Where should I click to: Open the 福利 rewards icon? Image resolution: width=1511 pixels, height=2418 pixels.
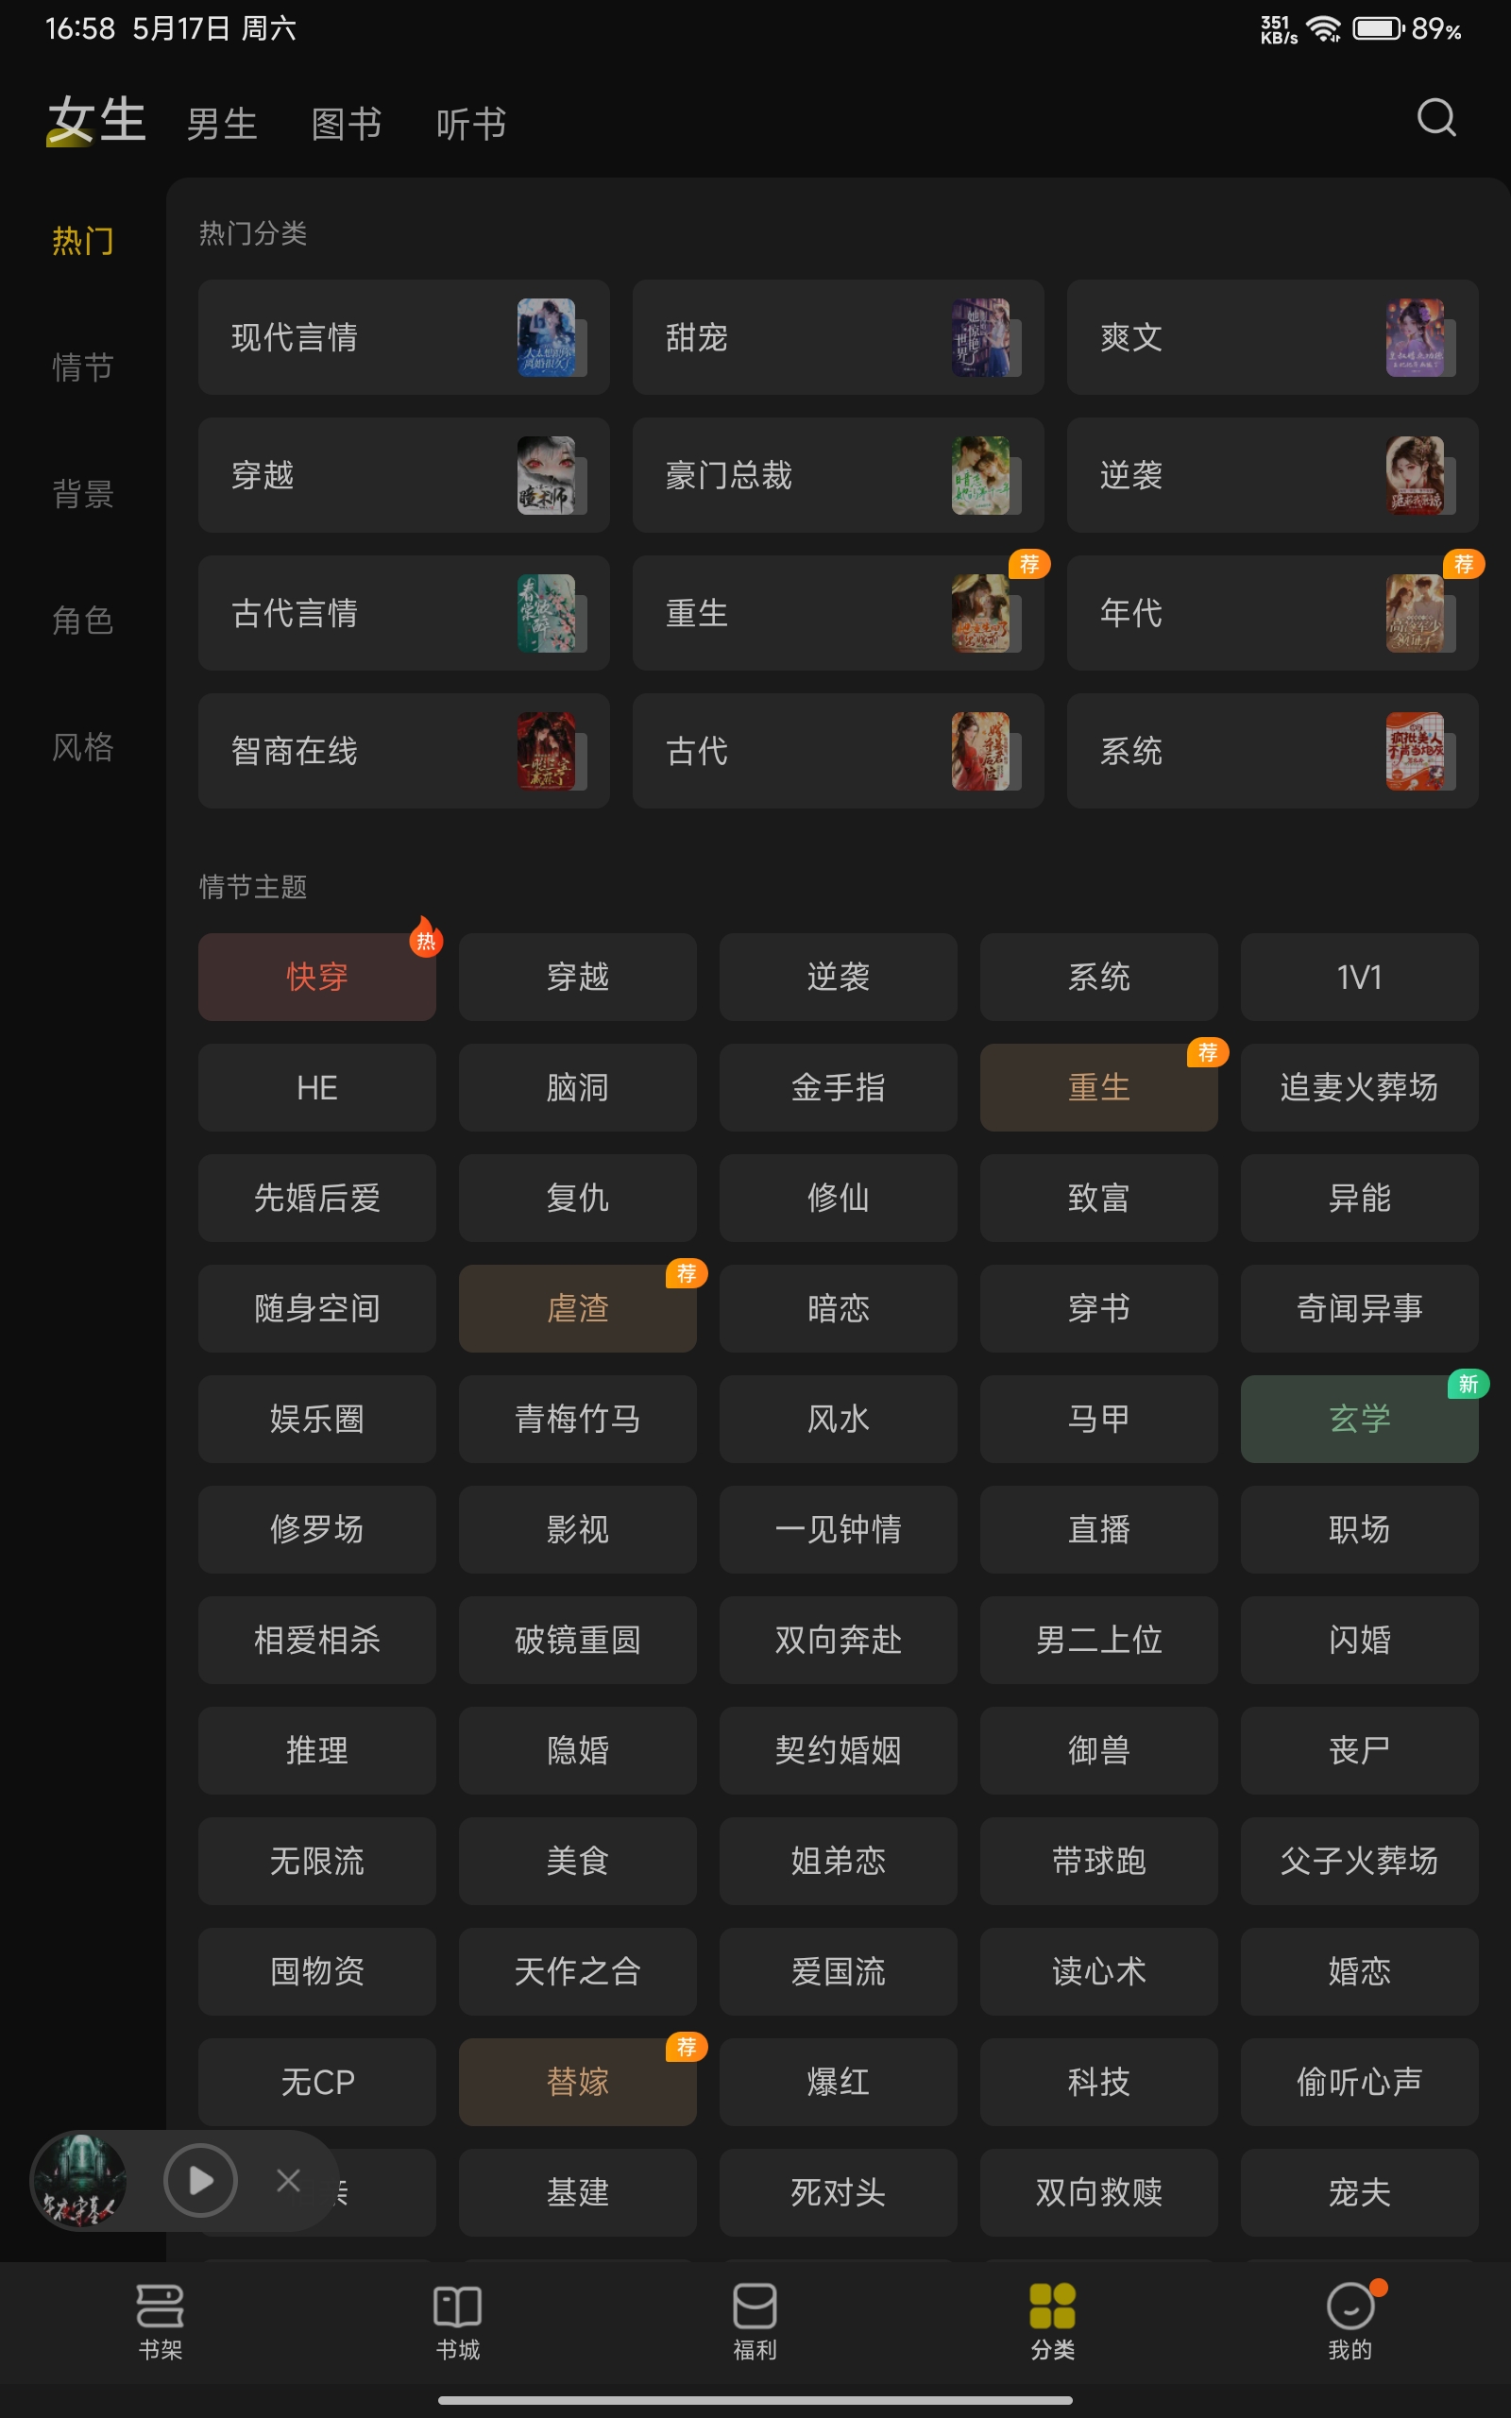pos(755,2307)
